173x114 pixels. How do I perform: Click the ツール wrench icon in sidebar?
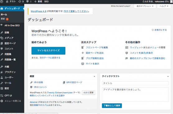(x=2, y=83)
